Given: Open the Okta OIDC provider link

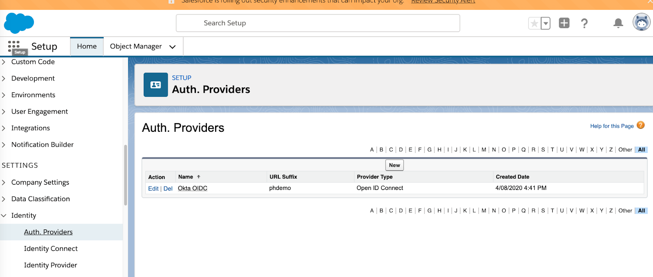Looking at the screenshot, I should pyautogui.click(x=193, y=188).
